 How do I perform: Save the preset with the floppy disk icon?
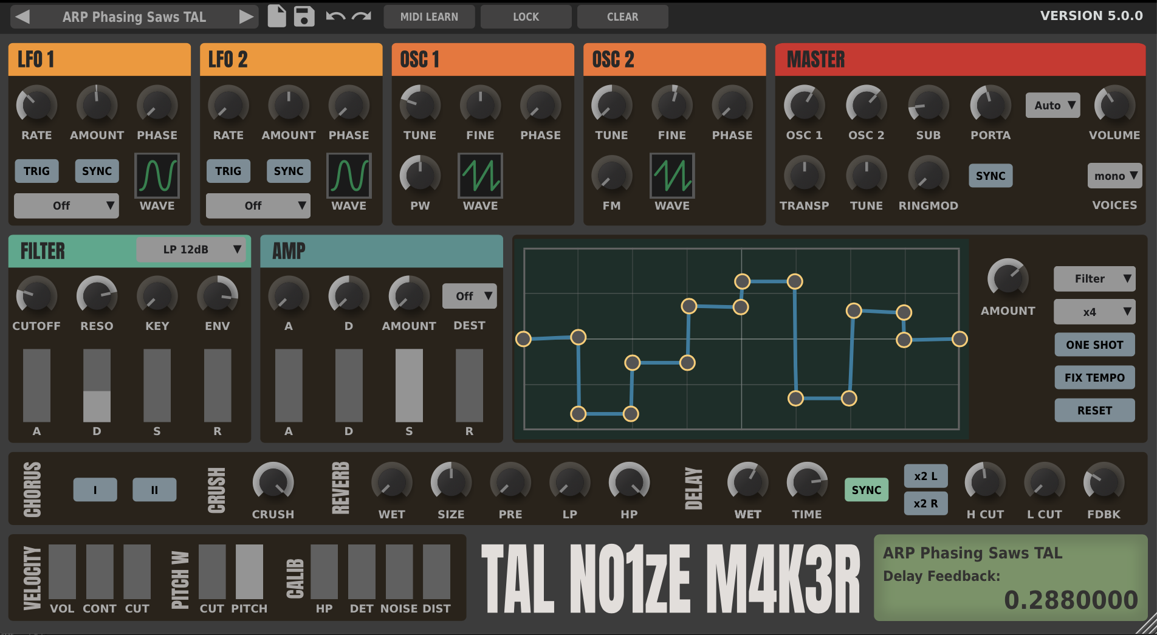304,16
